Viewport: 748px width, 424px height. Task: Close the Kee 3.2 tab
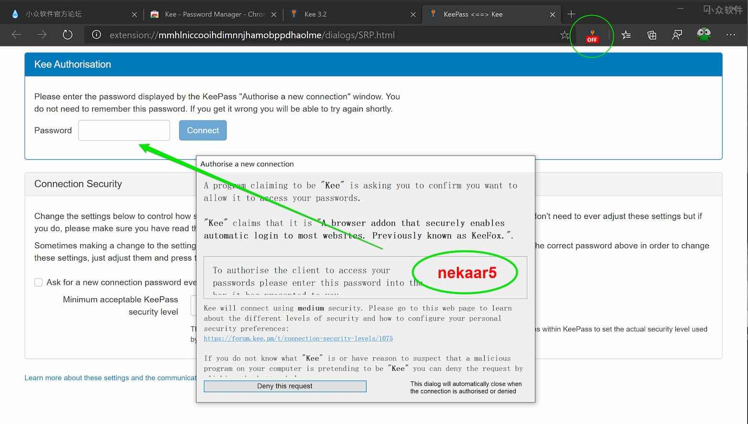[x=413, y=14]
